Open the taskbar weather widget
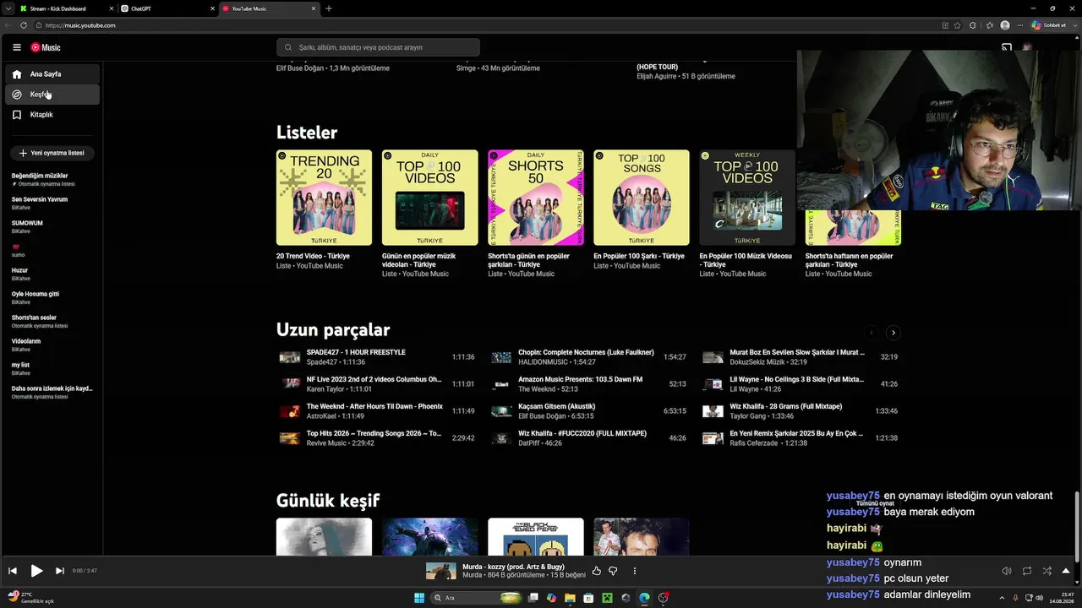This screenshot has height=608, width=1082. [30, 598]
